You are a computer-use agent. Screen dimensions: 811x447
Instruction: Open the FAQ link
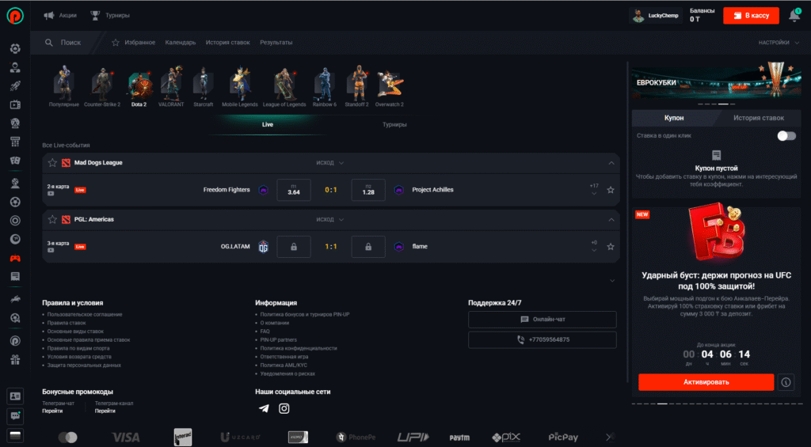tap(265, 331)
